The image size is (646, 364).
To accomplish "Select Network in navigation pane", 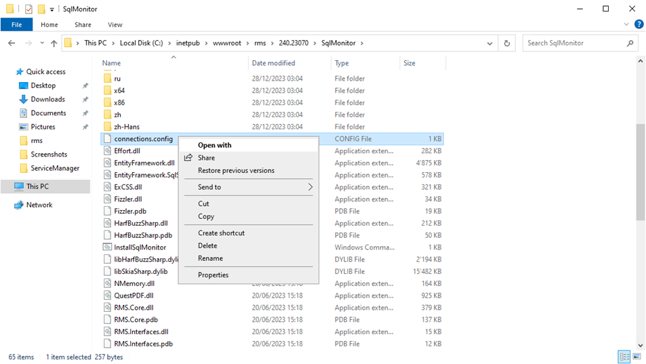I will point(39,205).
